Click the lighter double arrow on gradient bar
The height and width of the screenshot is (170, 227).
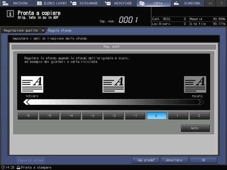tap(26, 102)
